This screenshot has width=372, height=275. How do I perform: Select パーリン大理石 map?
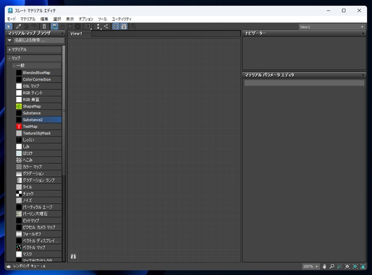click(x=39, y=214)
